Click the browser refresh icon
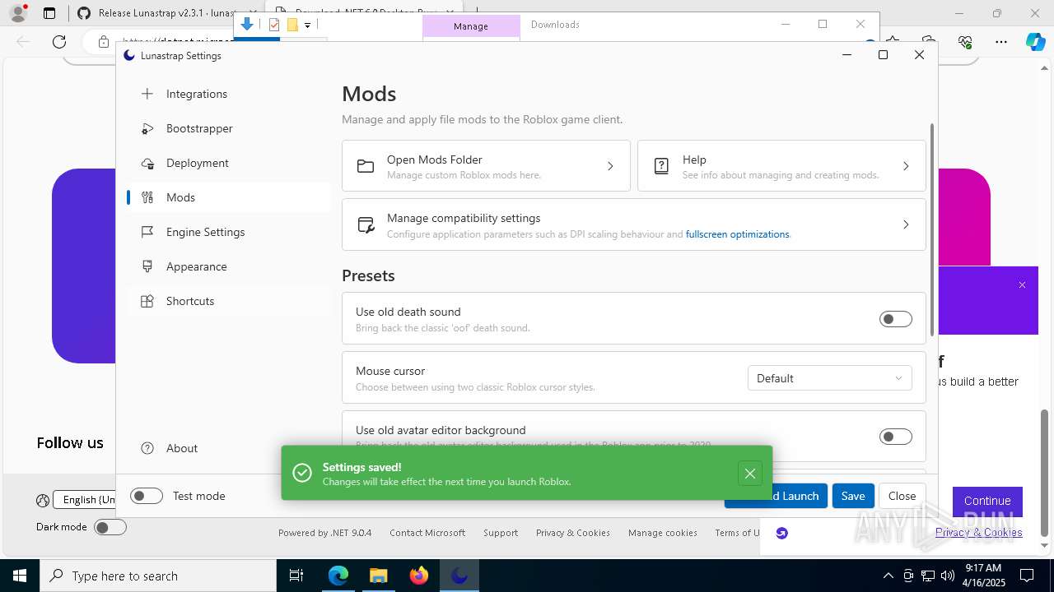1054x592 pixels. [x=59, y=41]
